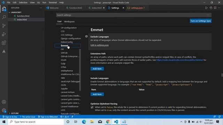Select Laravel Artisan settings category
The width and height of the screenshot is (223, 125).
(68, 92)
